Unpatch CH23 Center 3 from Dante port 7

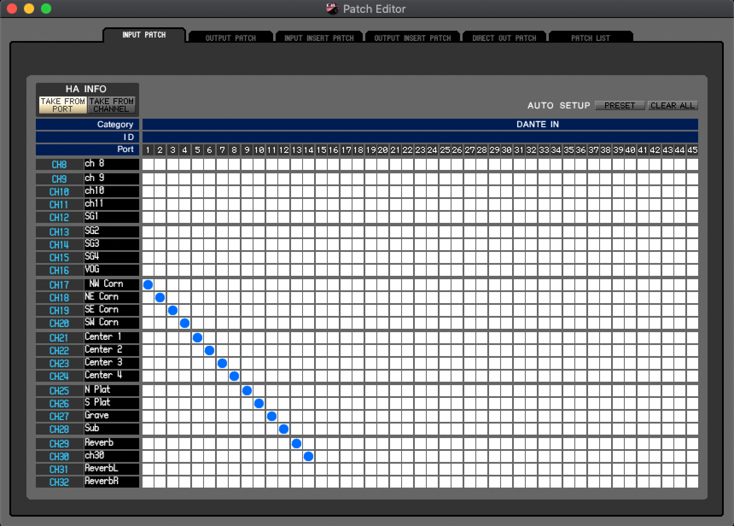point(222,363)
